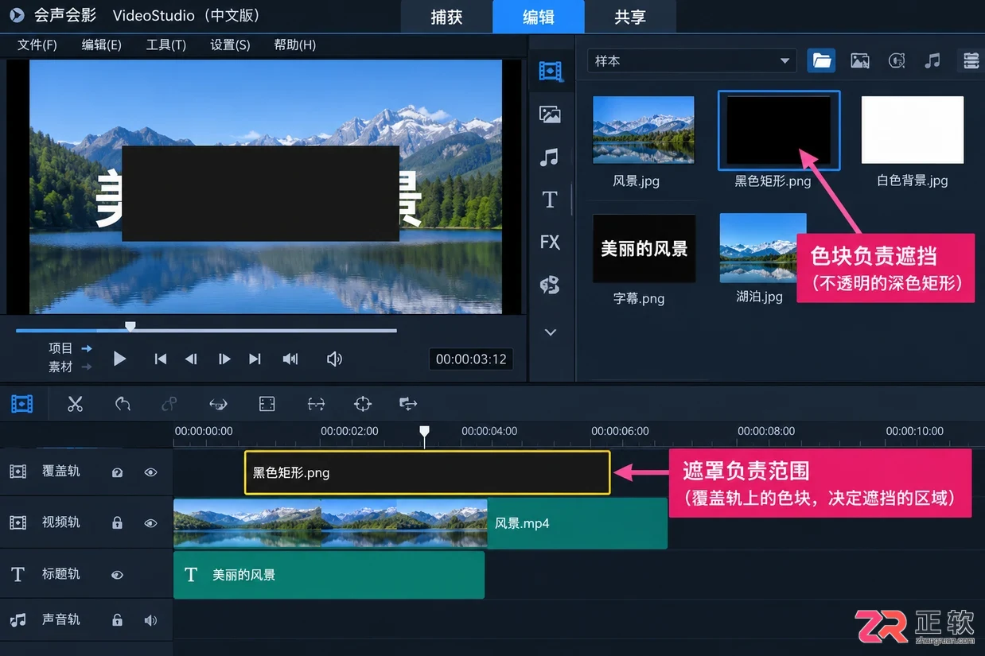
Task: Open the graphics palette library icon
Action: click(550, 285)
